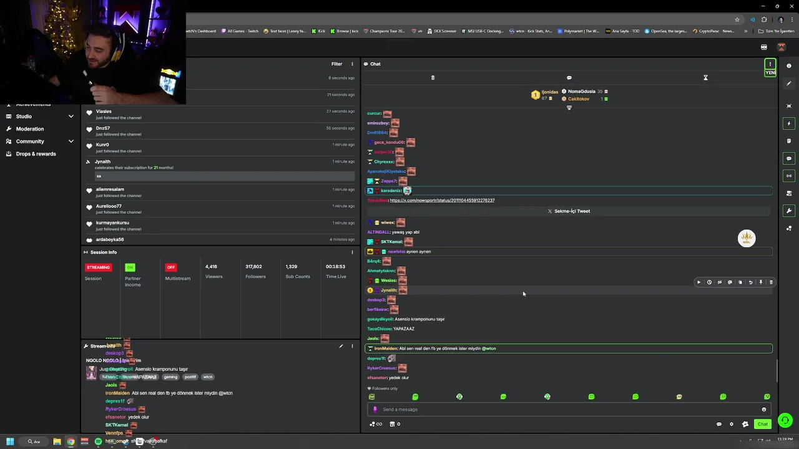Click the hourglass icon in chat toolbar

(705, 78)
